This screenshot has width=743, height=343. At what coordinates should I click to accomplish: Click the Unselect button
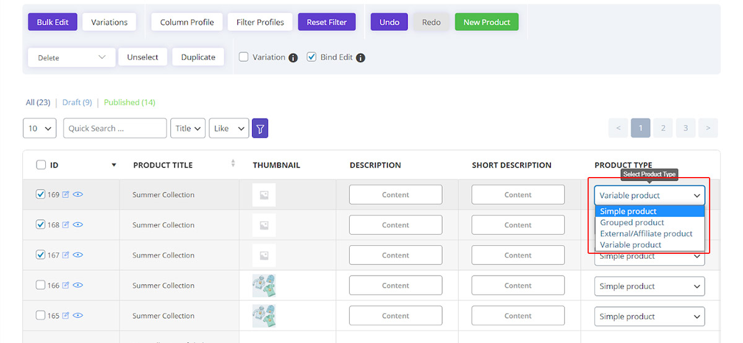click(x=142, y=57)
